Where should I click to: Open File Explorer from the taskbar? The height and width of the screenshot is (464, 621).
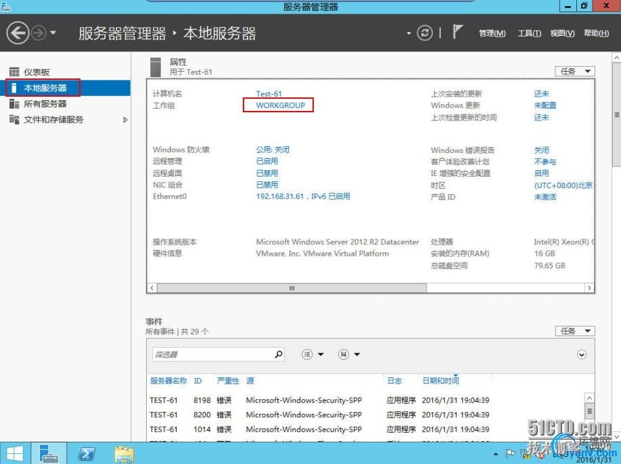(124, 454)
